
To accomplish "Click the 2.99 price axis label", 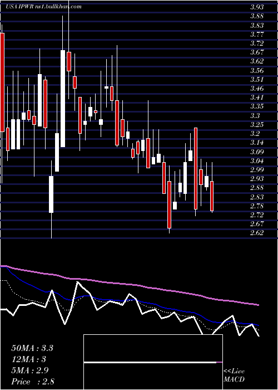I will (x=257, y=169).
